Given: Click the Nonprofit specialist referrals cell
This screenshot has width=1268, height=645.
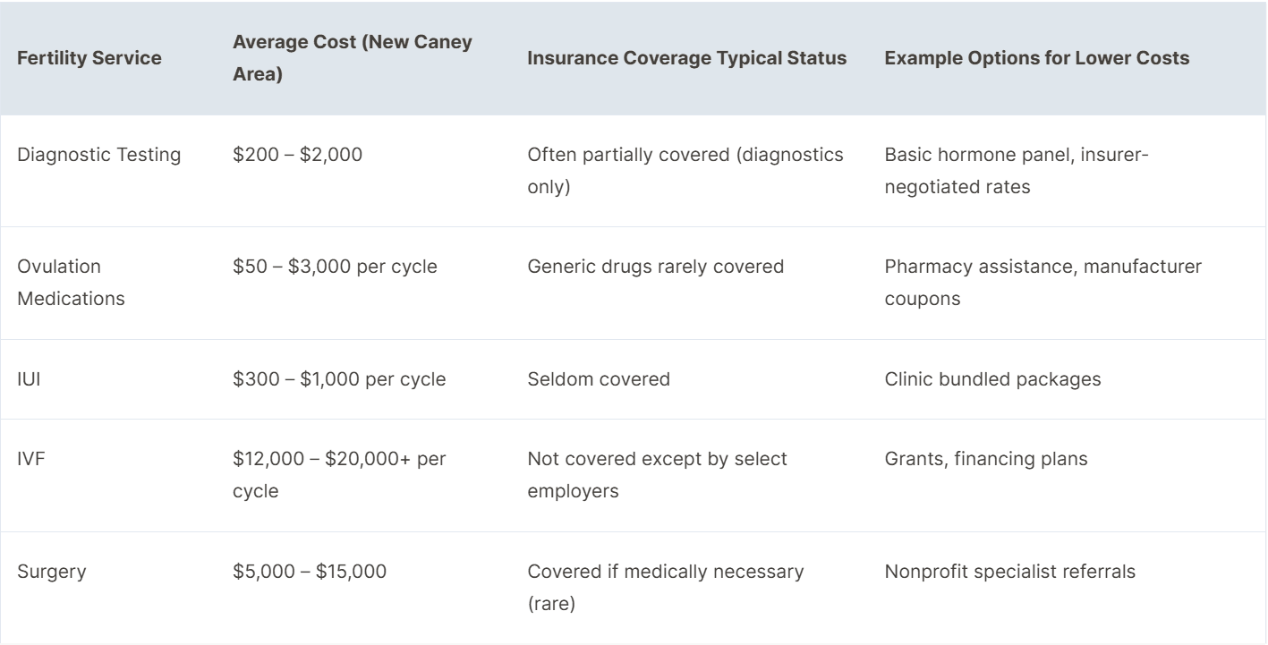Looking at the screenshot, I should pyautogui.click(x=1010, y=571).
